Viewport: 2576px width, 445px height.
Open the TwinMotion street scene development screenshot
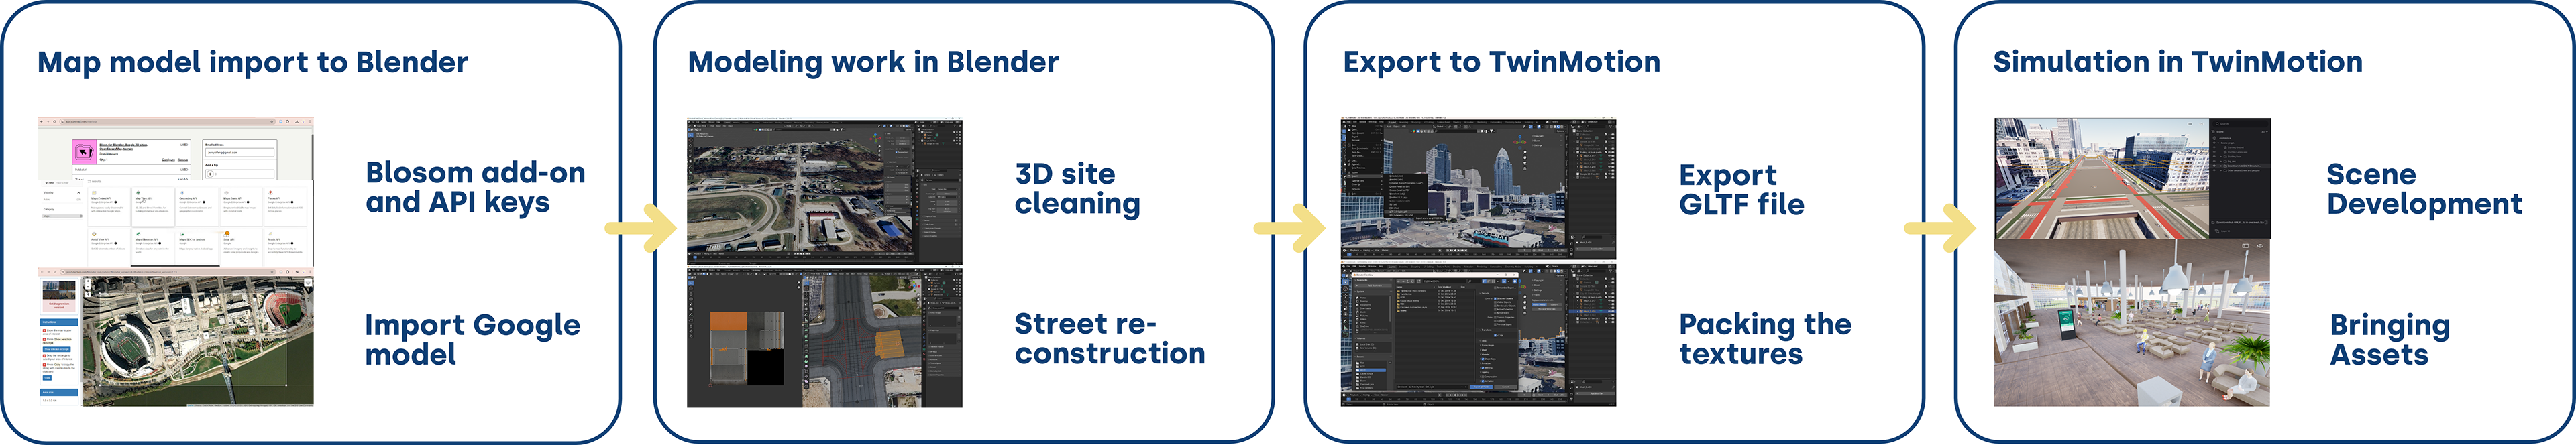2132,178
